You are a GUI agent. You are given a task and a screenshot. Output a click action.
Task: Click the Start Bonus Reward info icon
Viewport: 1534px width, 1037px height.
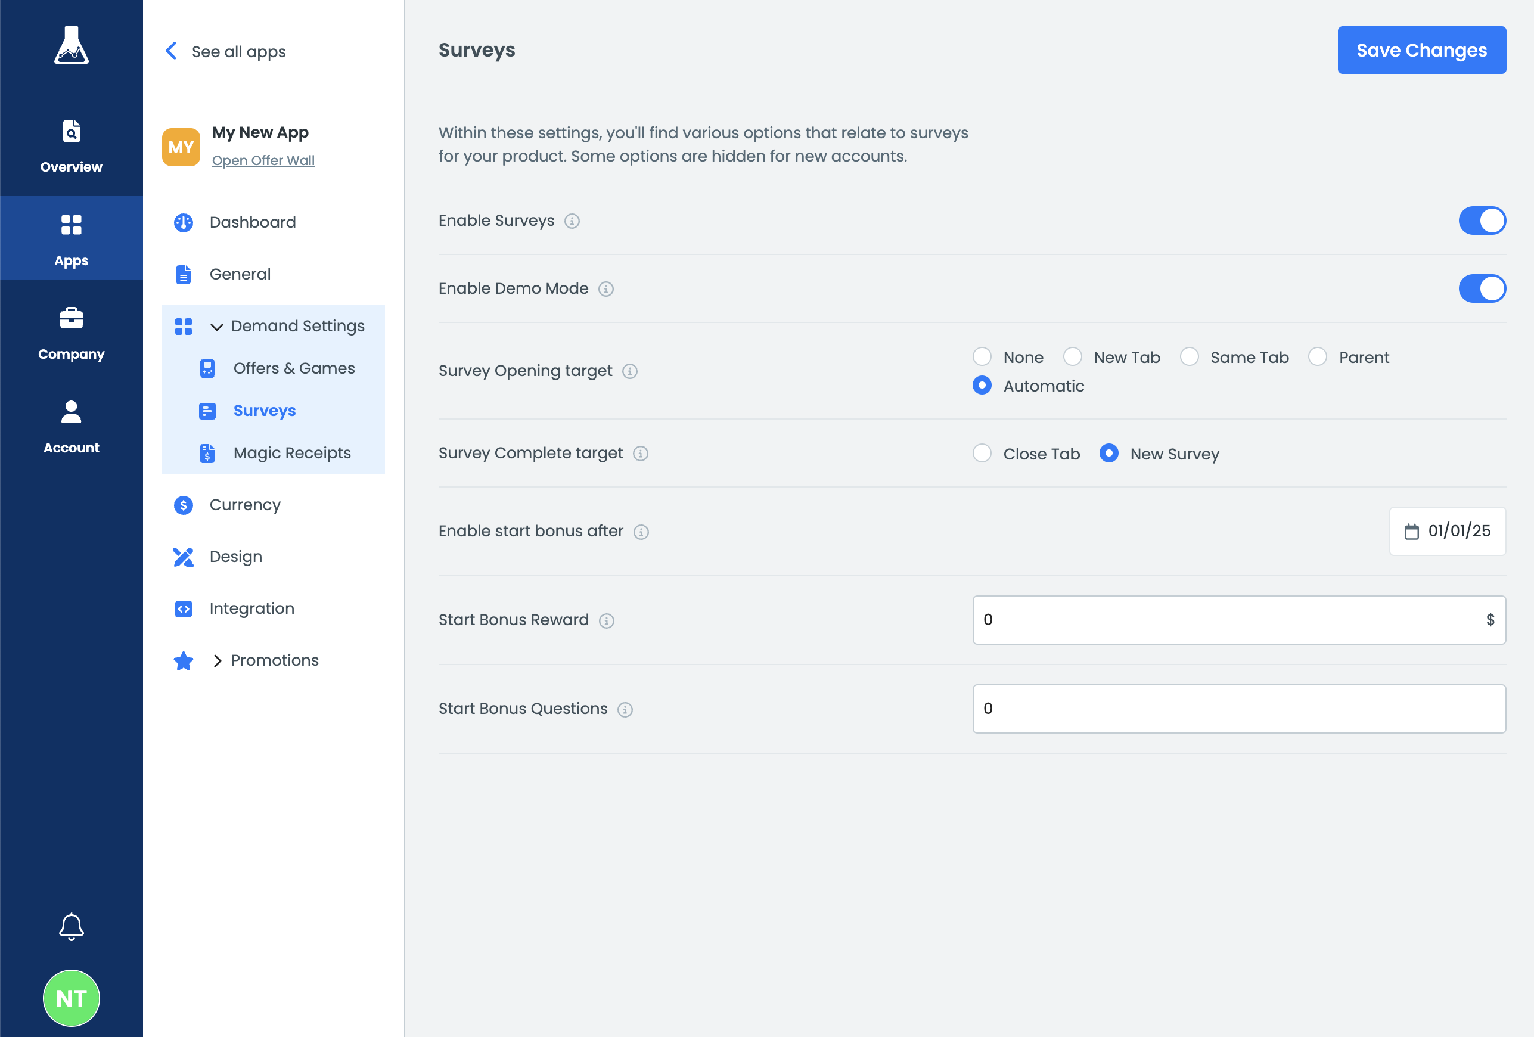[606, 620]
